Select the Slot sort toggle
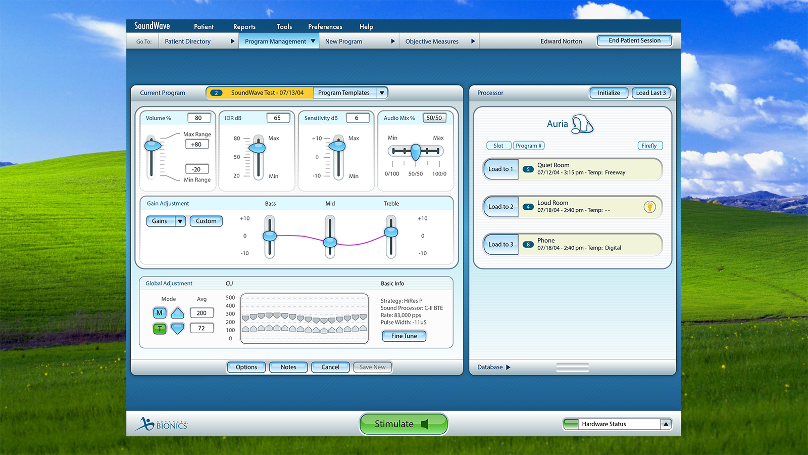This screenshot has width=808, height=455. (498, 146)
